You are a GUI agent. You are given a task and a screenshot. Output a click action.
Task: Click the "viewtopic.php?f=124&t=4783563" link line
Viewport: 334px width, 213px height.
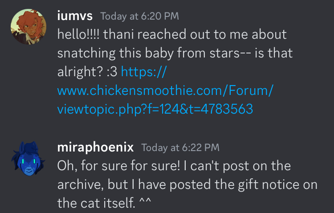click(155, 109)
